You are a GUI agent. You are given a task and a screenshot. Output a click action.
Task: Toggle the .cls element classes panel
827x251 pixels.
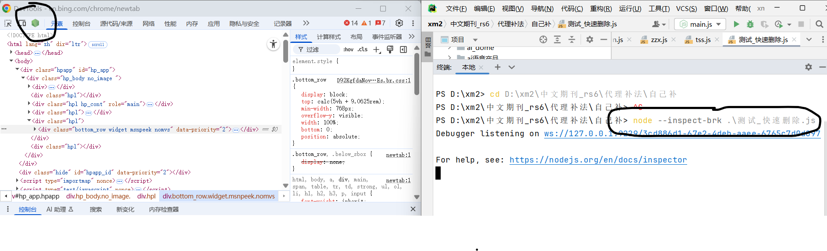pyautogui.click(x=363, y=49)
